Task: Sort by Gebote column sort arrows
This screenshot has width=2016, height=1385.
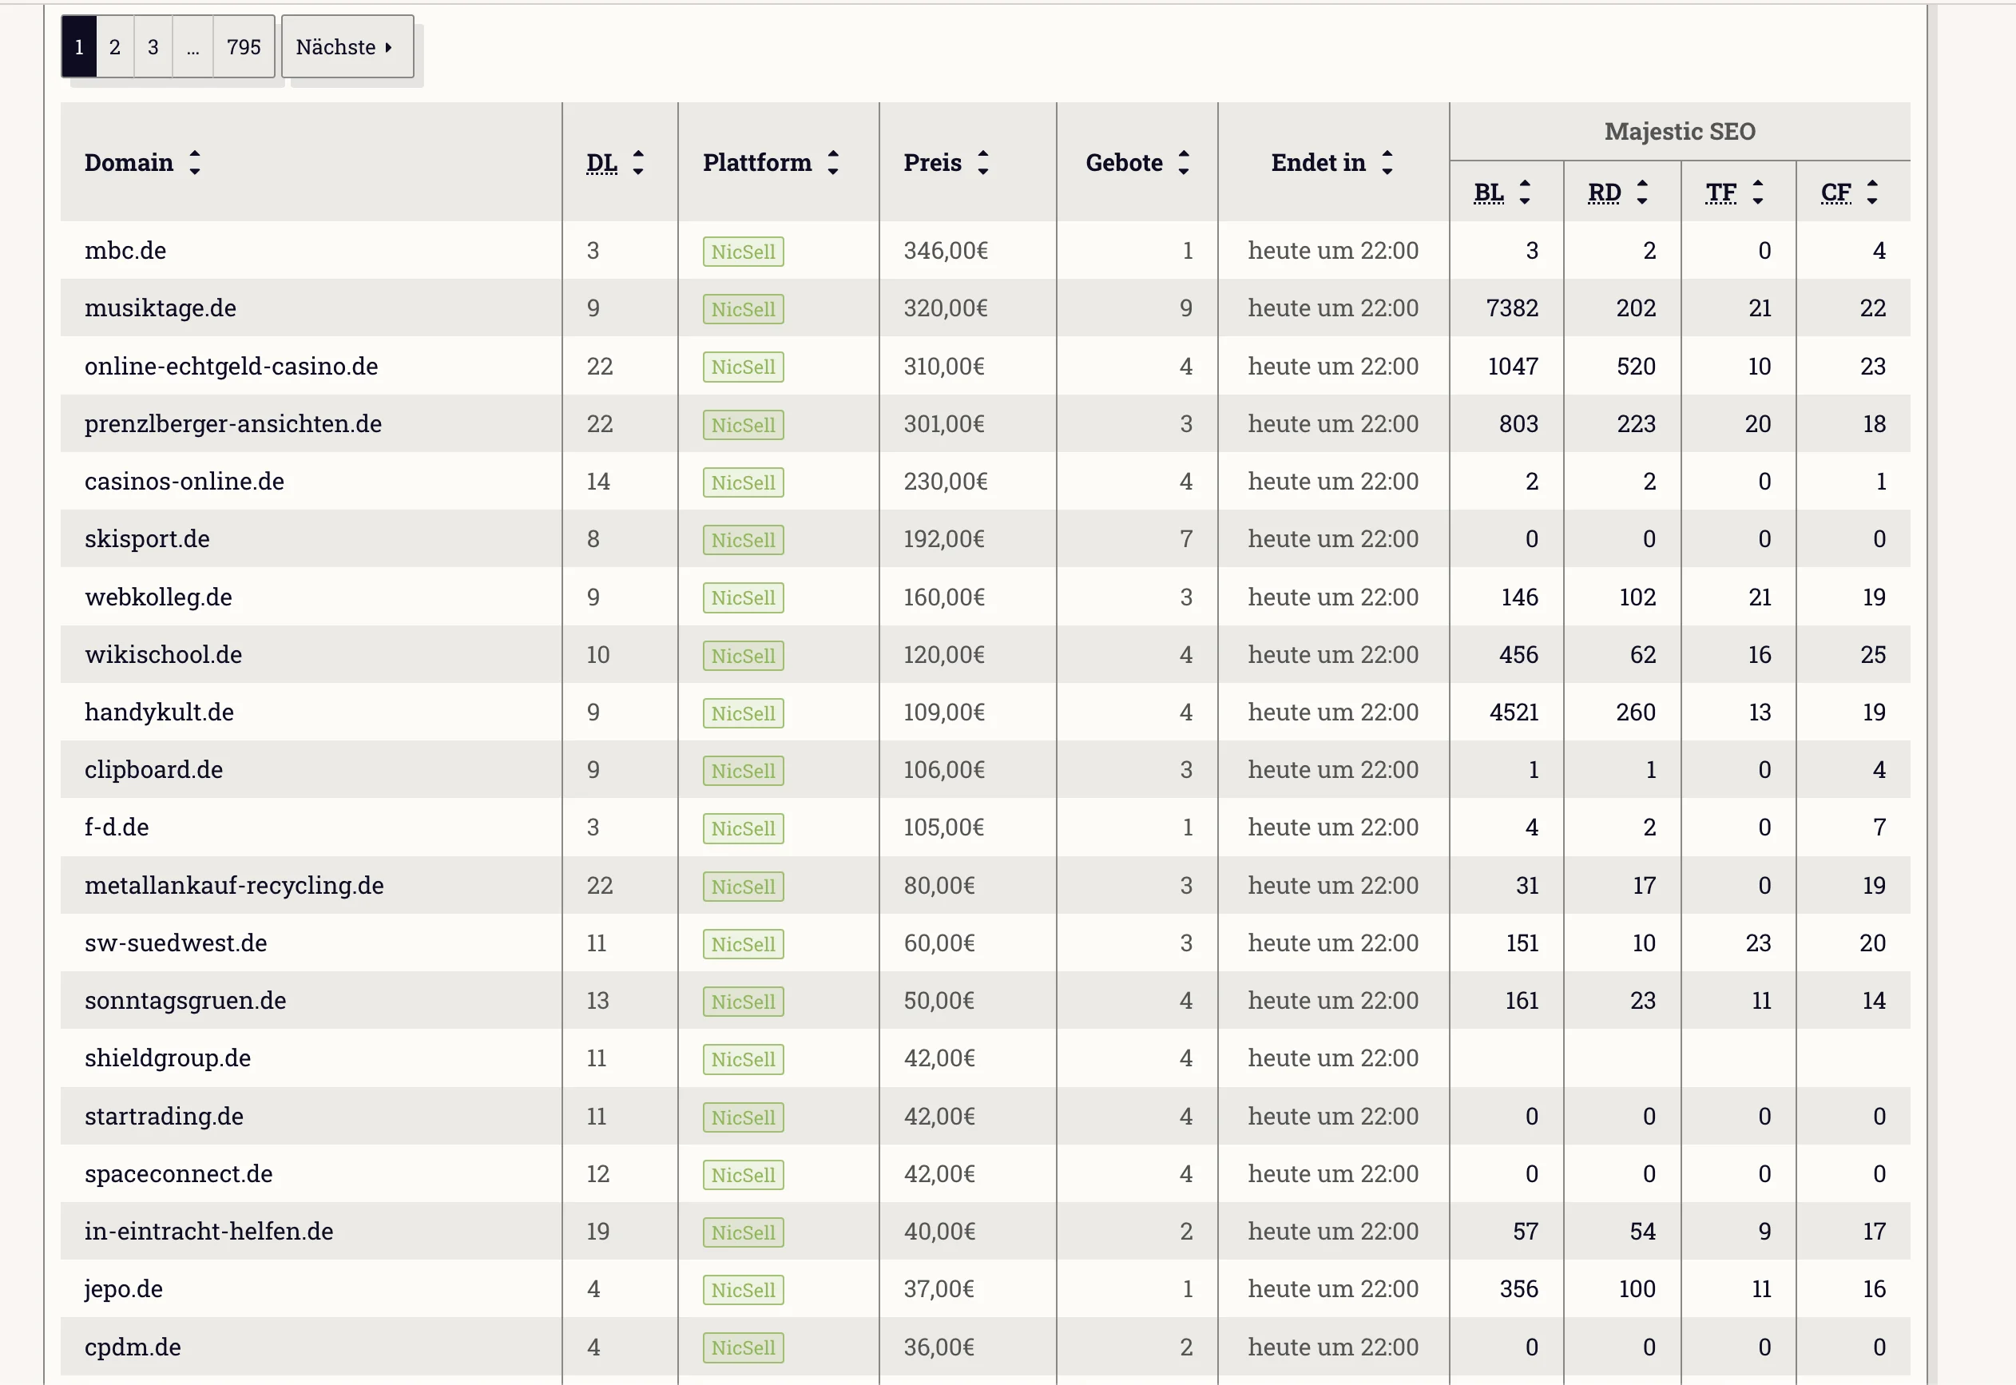Action: point(1183,162)
